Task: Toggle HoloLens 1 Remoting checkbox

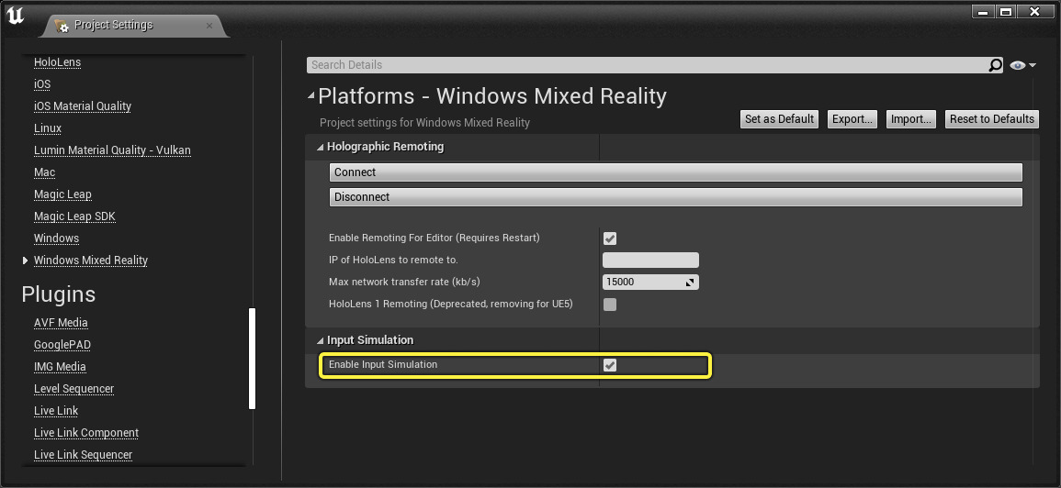Action: [610, 305]
